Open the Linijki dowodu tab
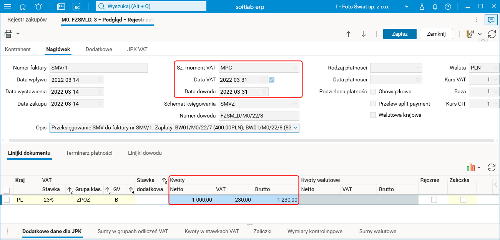This screenshot has height=240, width=500. [145, 153]
